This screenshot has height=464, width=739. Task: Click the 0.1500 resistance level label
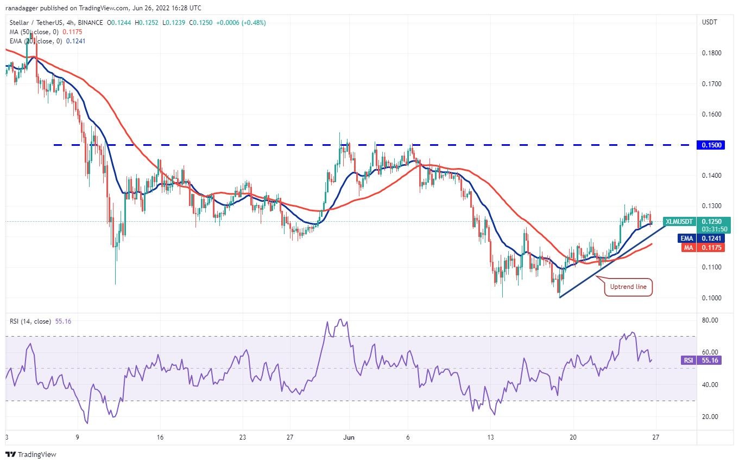(711, 145)
